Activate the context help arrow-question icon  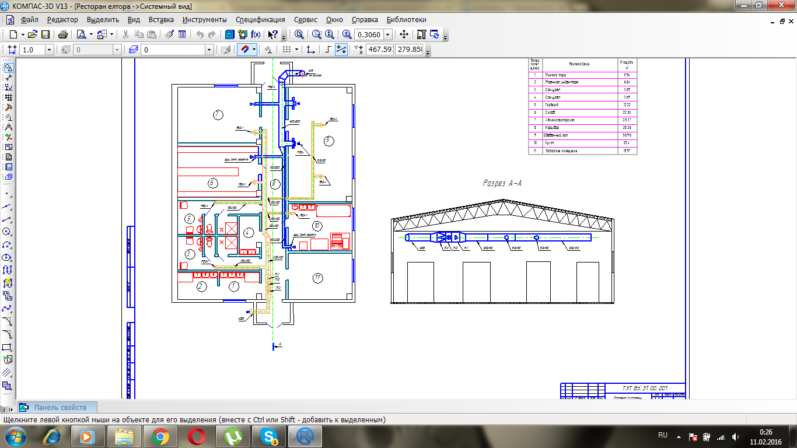[x=272, y=34]
